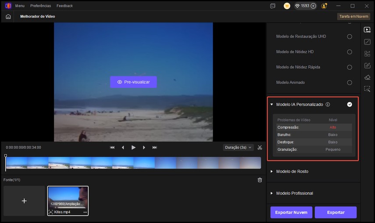Open the edit pencil sidebar tool
Screen dimensions: 375x223
click(x=367, y=65)
